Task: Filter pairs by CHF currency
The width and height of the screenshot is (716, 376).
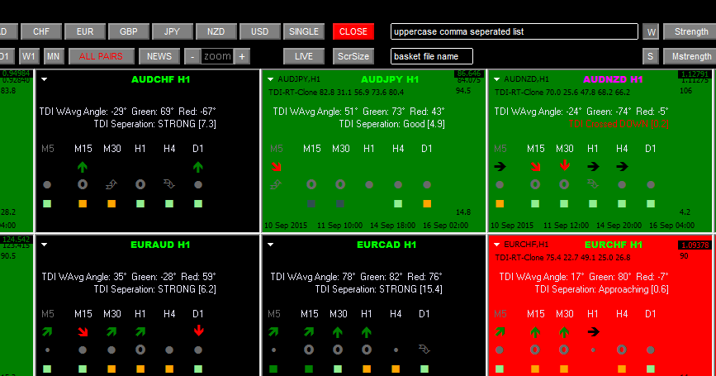Action: pyautogui.click(x=41, y=31)
